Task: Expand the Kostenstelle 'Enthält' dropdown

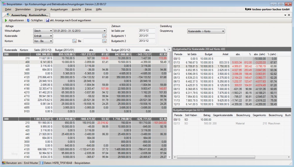Action: click(x=43, y=36)
